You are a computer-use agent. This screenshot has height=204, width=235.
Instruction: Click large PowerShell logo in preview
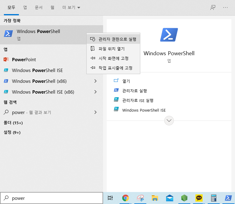[x=169, y=35]
